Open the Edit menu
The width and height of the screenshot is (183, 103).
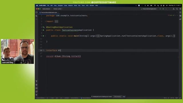click(x=51, y=5)
